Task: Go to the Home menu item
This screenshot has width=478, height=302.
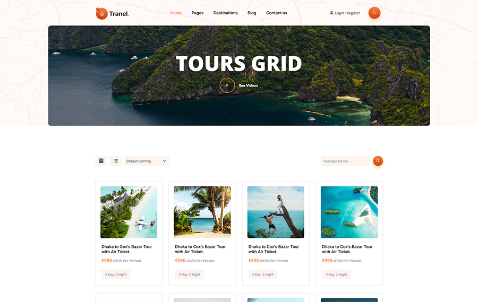Action: coord(176,13)
